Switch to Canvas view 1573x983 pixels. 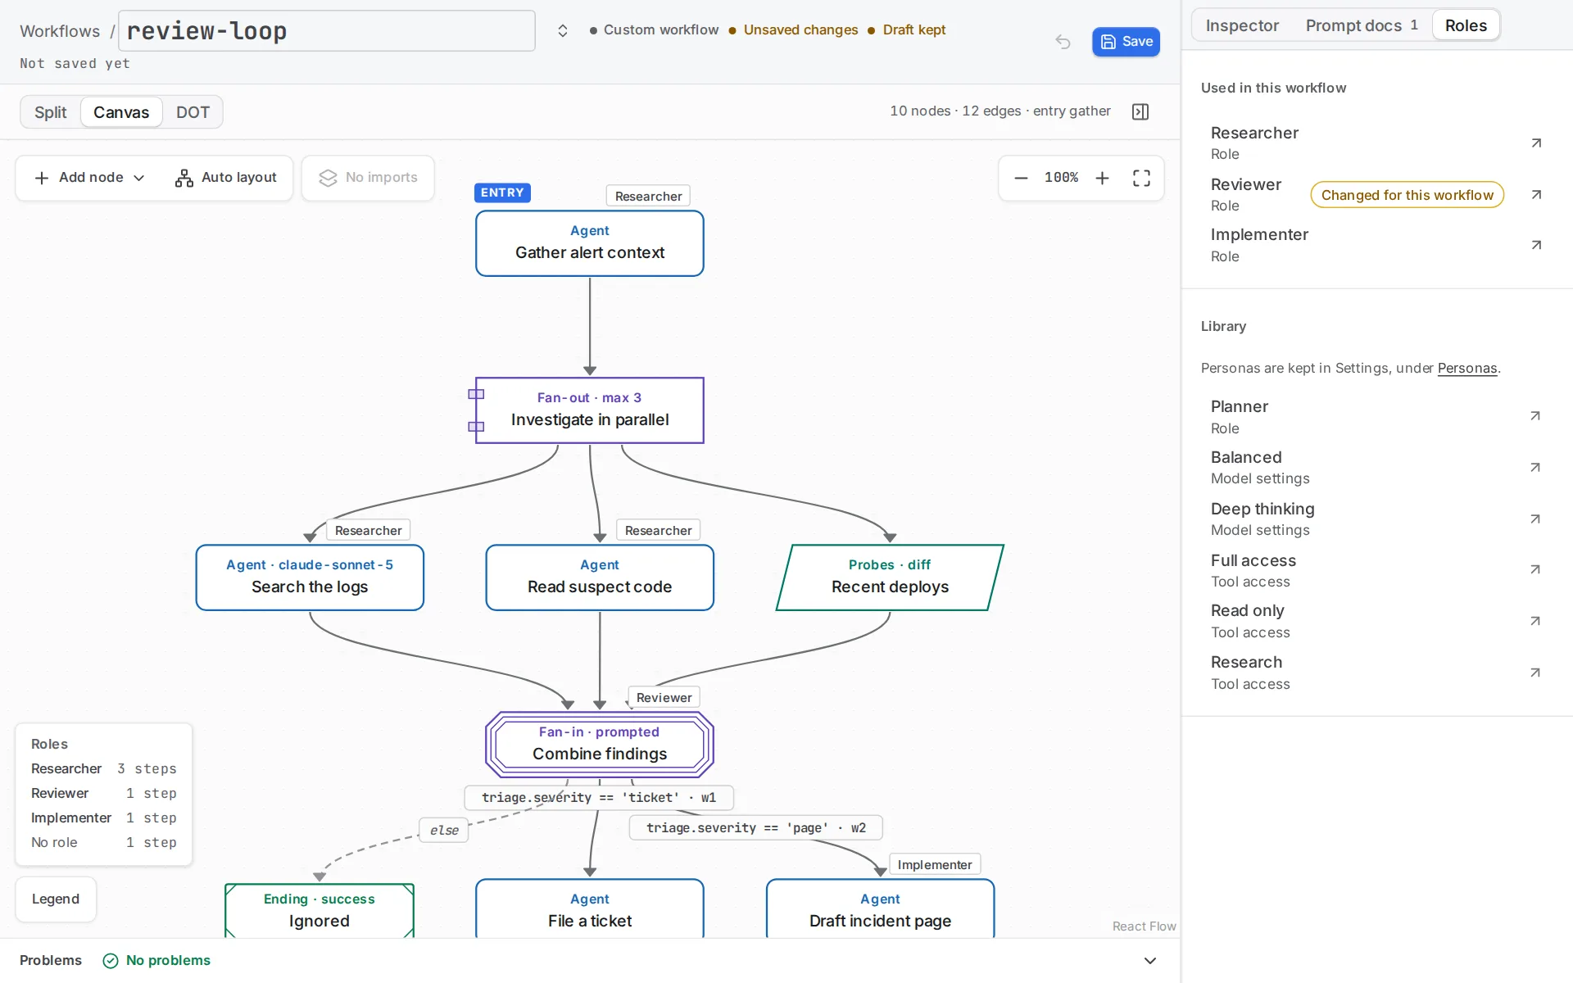tap(121, 112)
